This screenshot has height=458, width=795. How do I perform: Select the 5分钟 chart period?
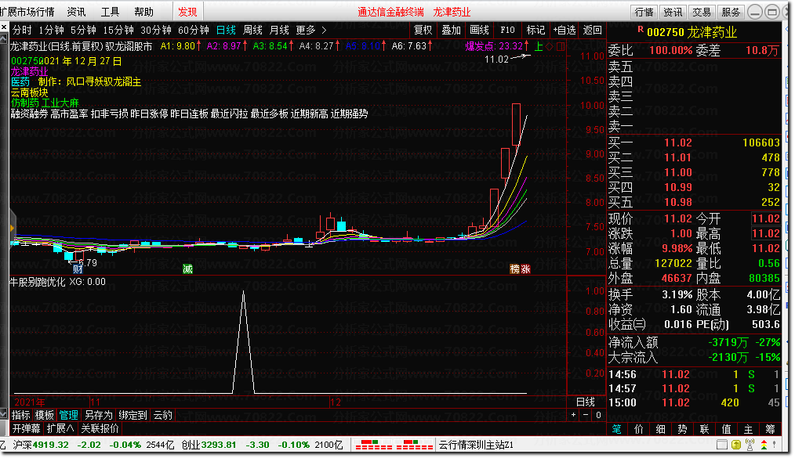point(83,31)
